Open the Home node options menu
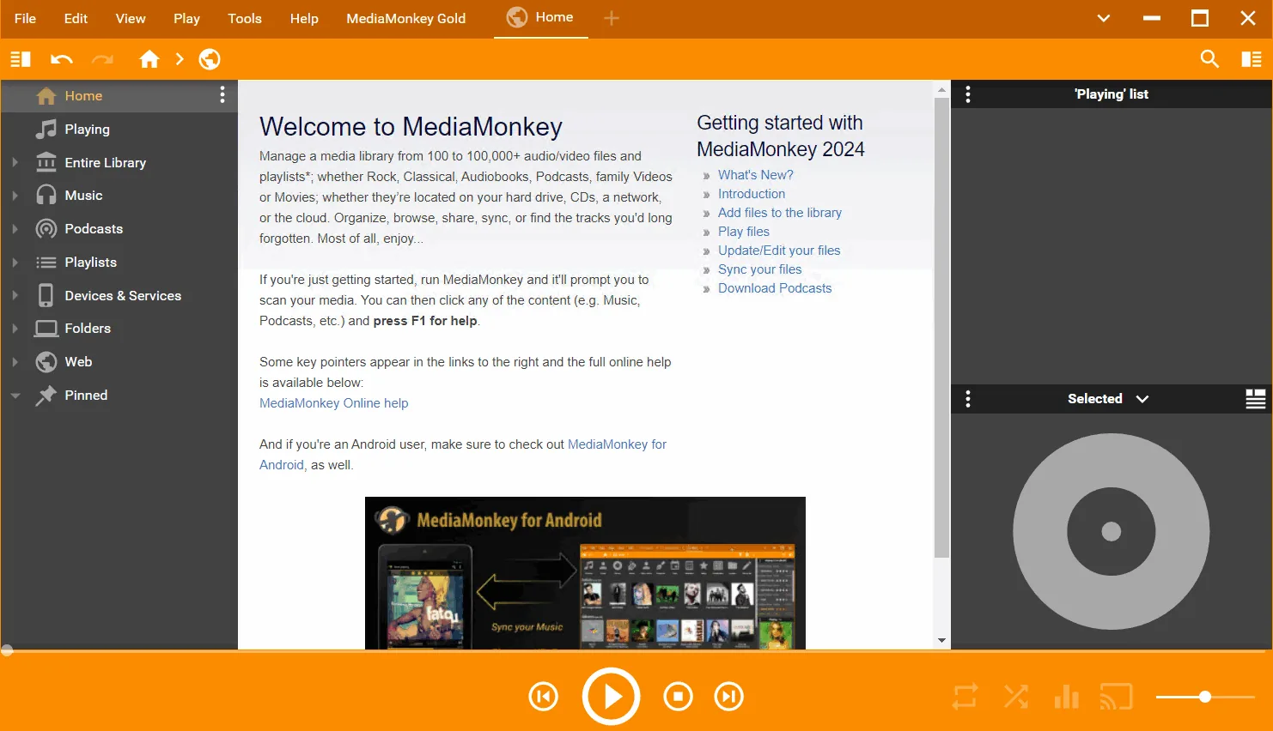Screen dimensions: 1273x731 click(x=222, y=94)
